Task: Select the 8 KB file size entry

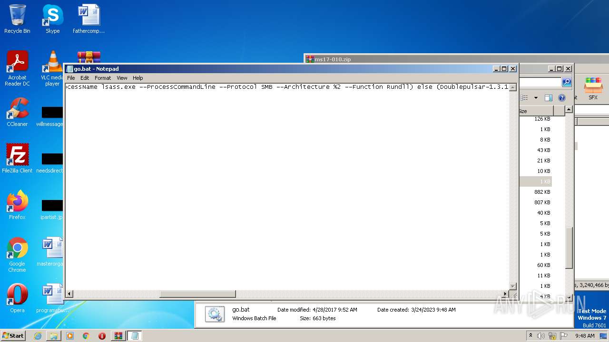Action: 545,140
